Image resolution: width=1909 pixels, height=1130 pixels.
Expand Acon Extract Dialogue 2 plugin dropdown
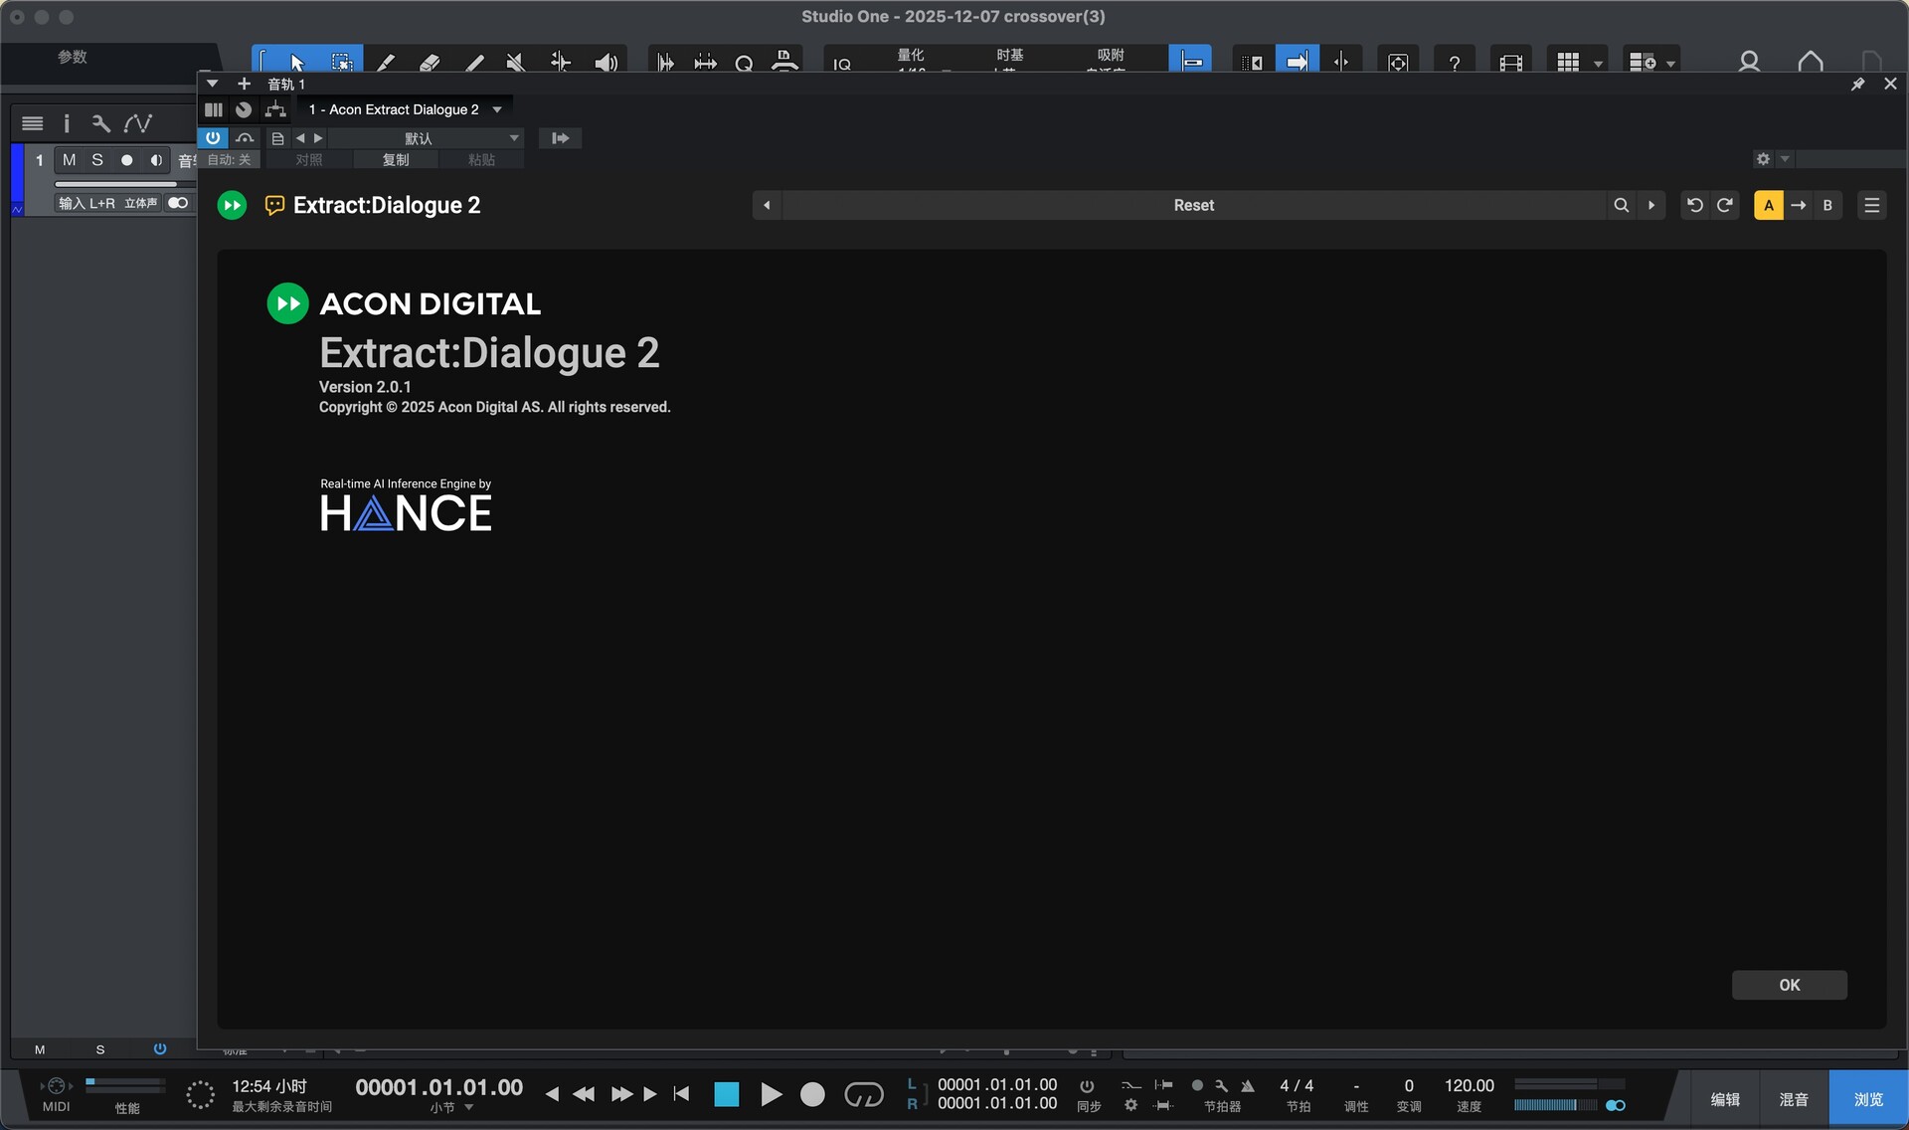[497, 109]
